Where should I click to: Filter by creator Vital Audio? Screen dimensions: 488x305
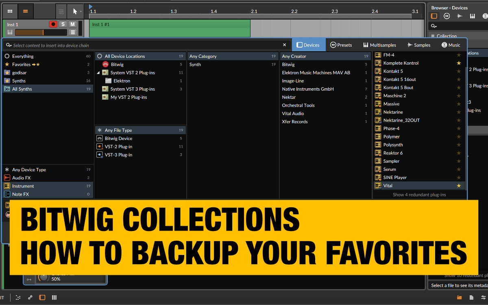point(325,113)
